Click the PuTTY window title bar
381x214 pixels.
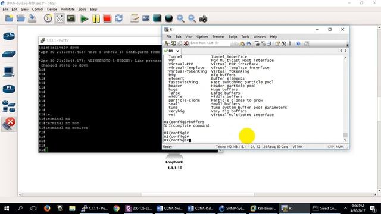(x=100, y=40)
